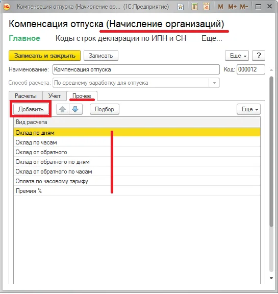The width and height of the screenshot is (278, 294).
Task: Close the Компенсация отпуска window
Action: tap(269, 7)
